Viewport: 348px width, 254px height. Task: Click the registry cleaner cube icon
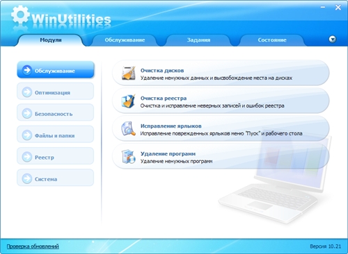tap(128, 101)
